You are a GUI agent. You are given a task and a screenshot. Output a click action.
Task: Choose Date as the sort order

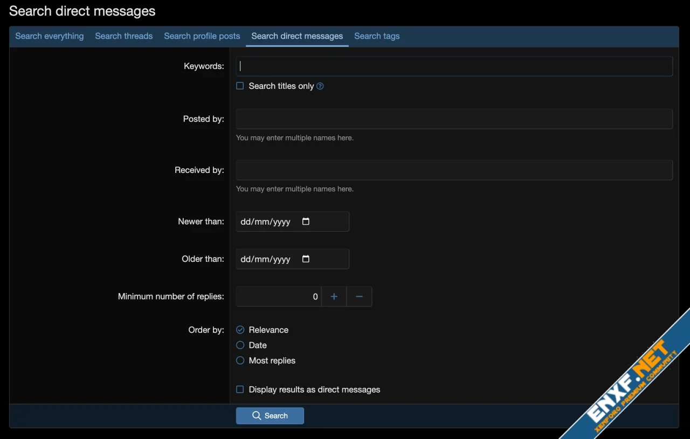coord(240,345)
